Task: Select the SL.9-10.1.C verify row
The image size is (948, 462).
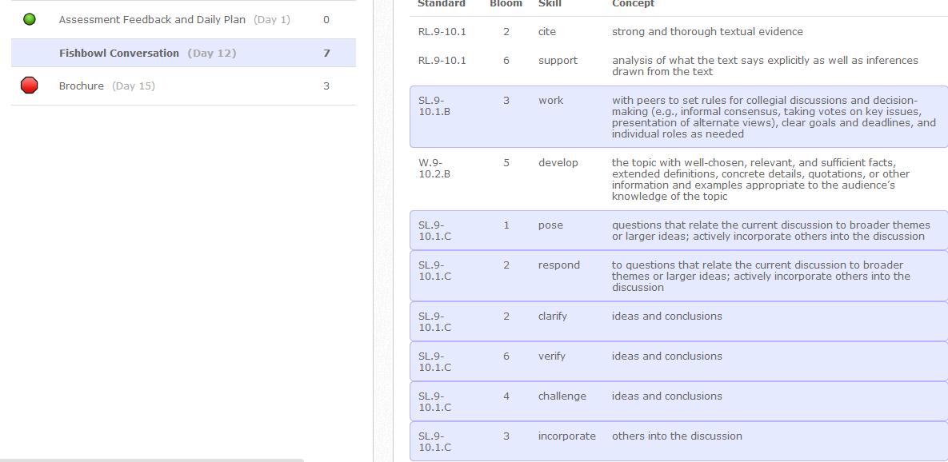Action: (x=678, y=361)
